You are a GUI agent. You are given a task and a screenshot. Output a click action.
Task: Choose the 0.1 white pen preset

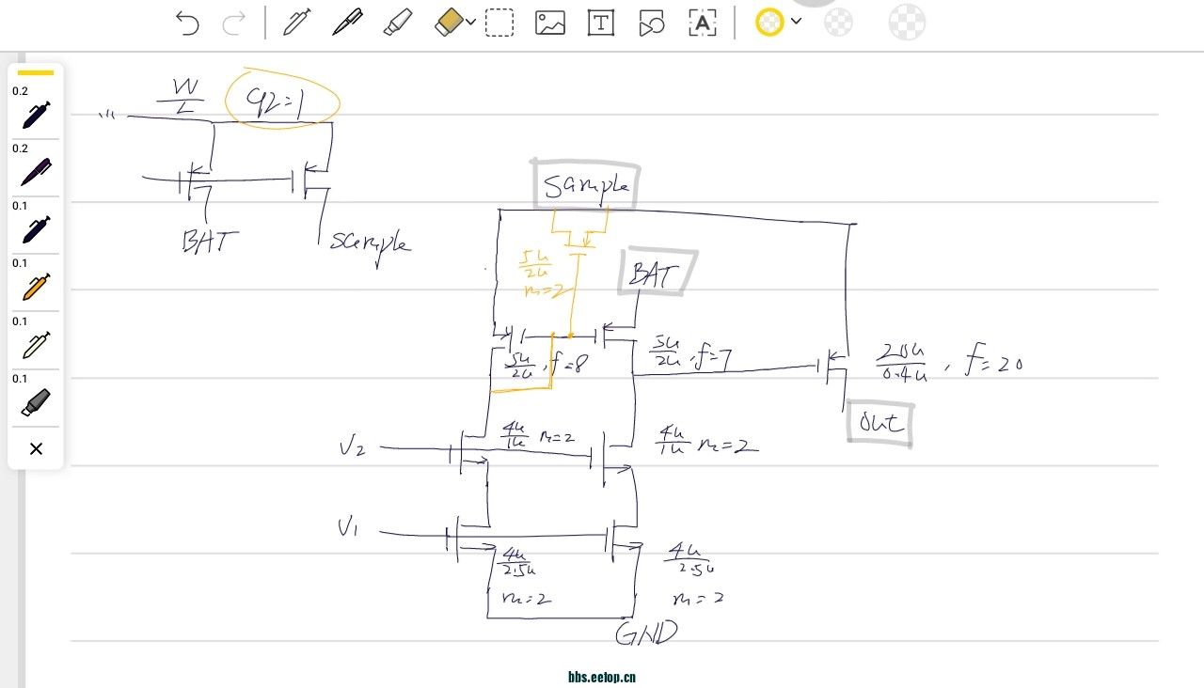(x=36, y=345)
